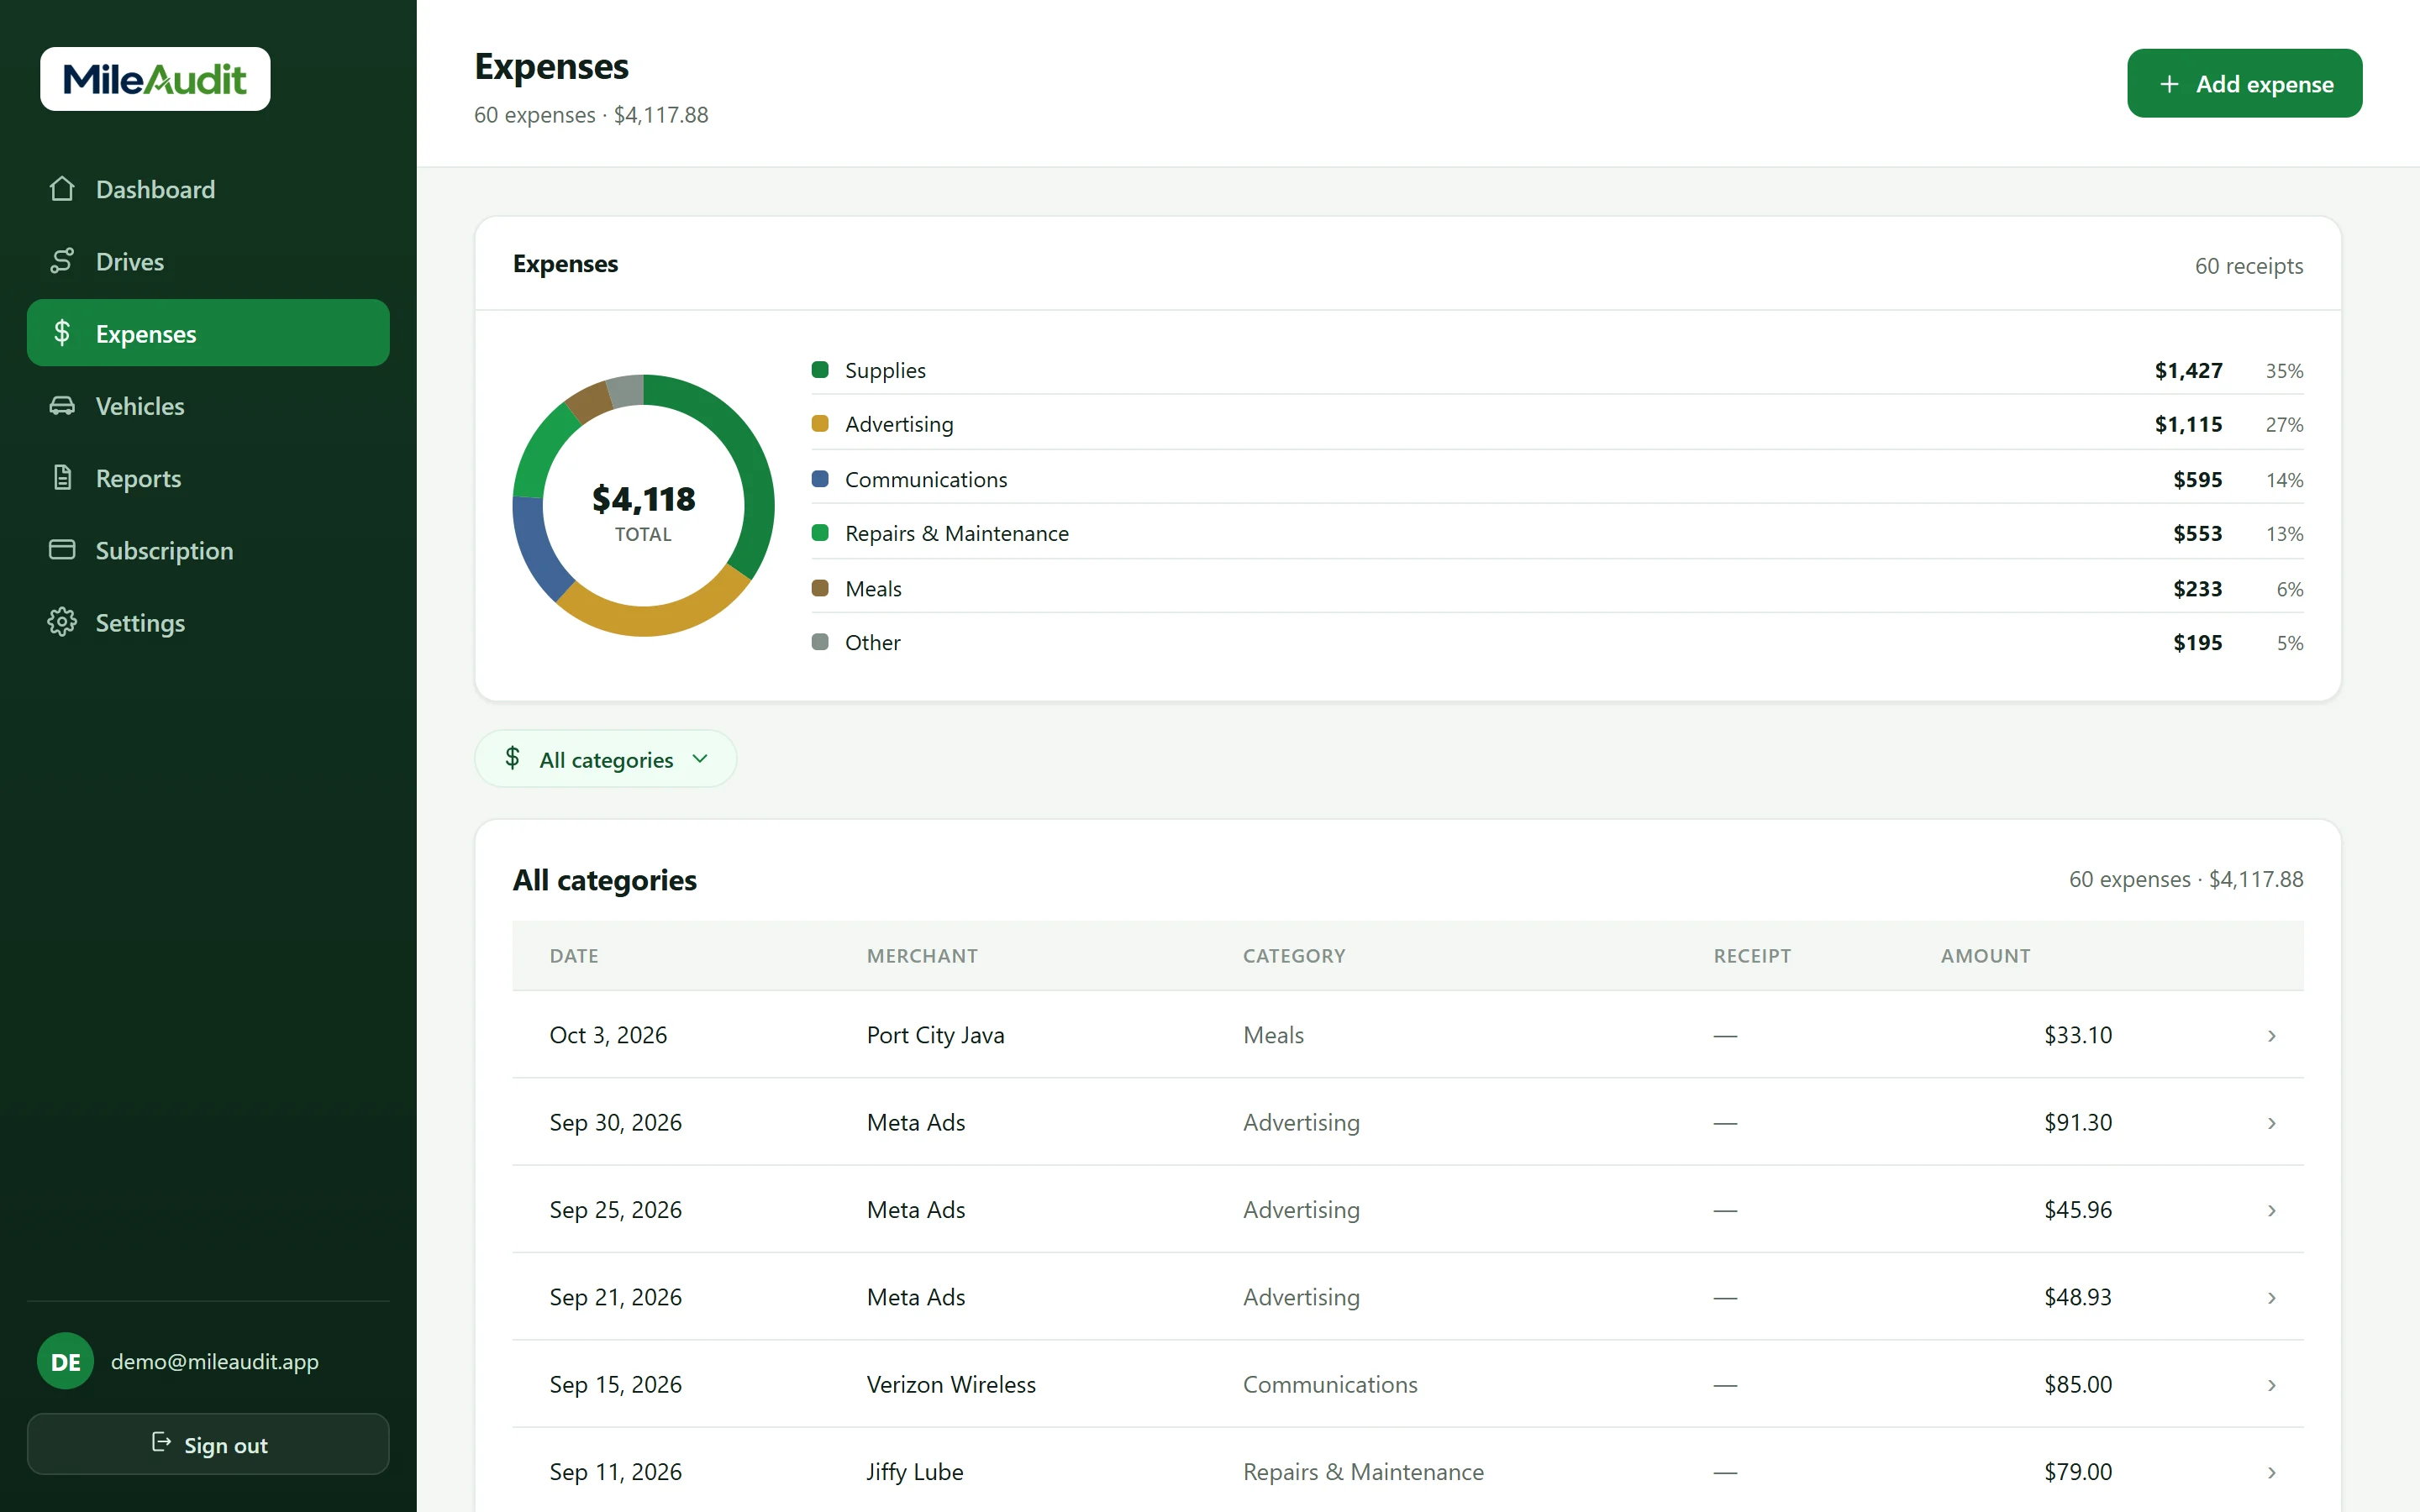
Task: Click the DE user avatar
Action: click(x=65, y=1361)
